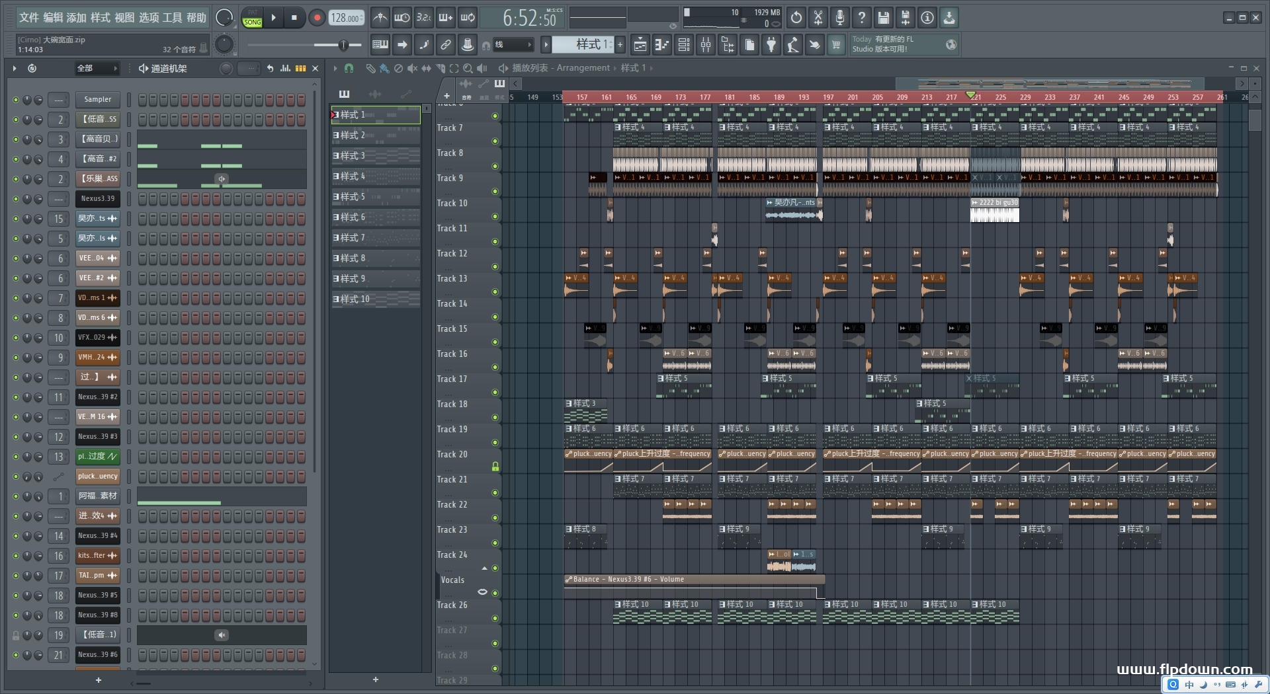Open the mixer window icon
This screenshot has height=694, width=1270.
point(706,45)
